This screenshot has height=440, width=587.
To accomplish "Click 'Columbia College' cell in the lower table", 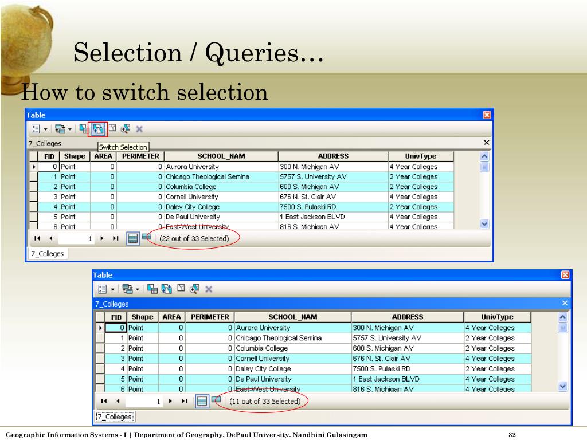I will click(x=293, y=348).
